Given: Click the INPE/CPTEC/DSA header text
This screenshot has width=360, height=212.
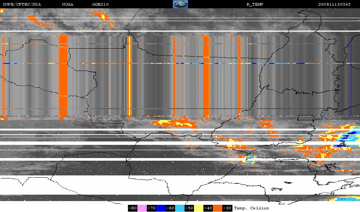Looking at the screenshot, I should coord(22,5).
